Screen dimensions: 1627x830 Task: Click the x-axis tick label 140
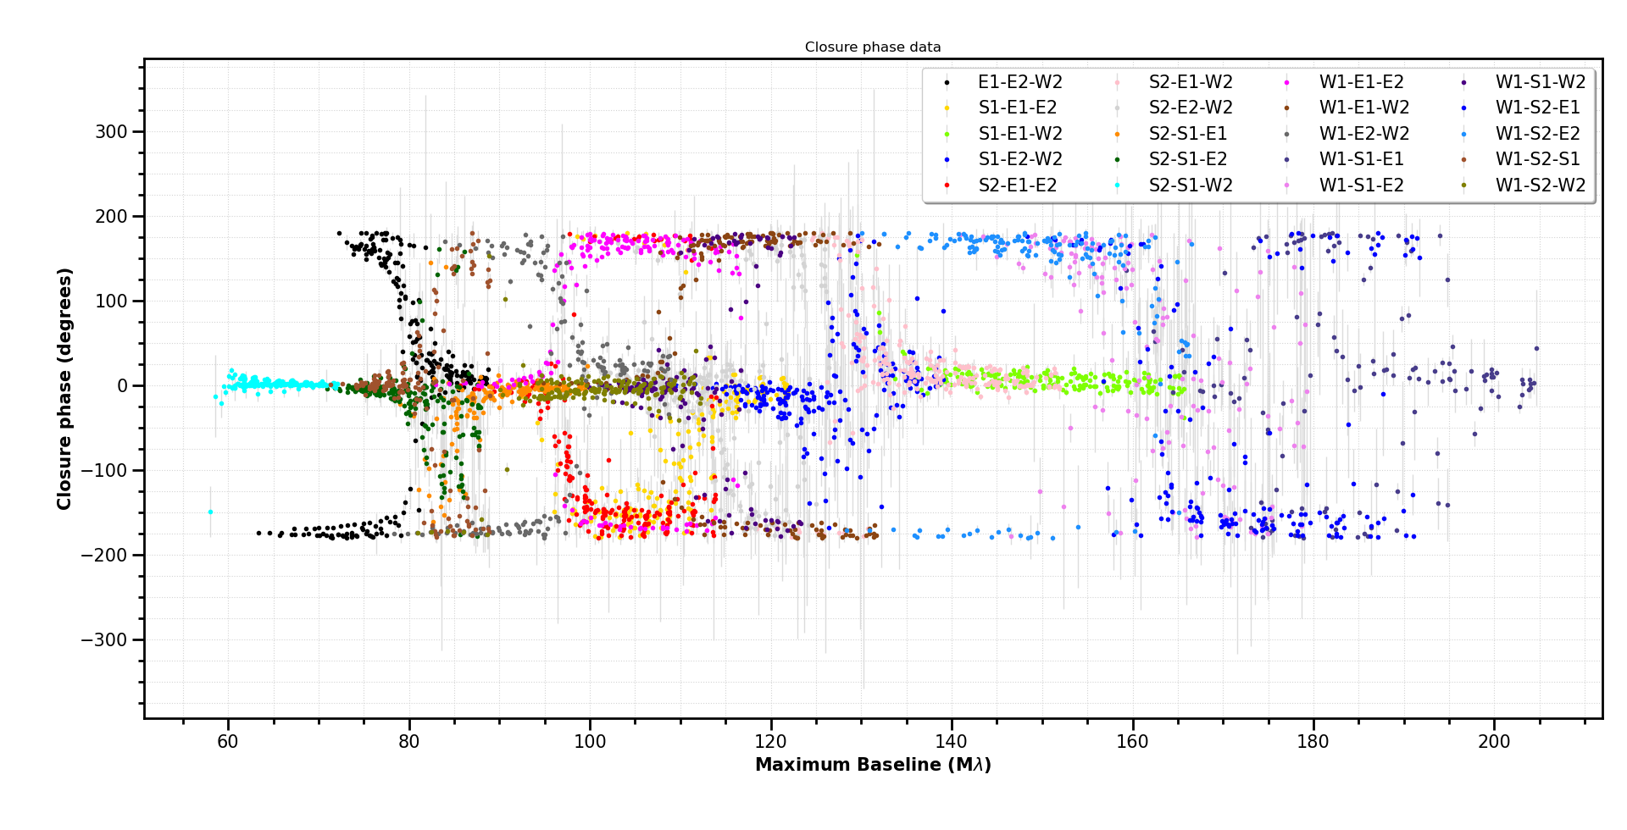952,741
